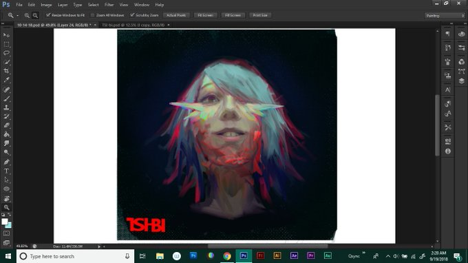The image size is (468, 263).
Task: Select the Path Selection tool
Action: 6,180
